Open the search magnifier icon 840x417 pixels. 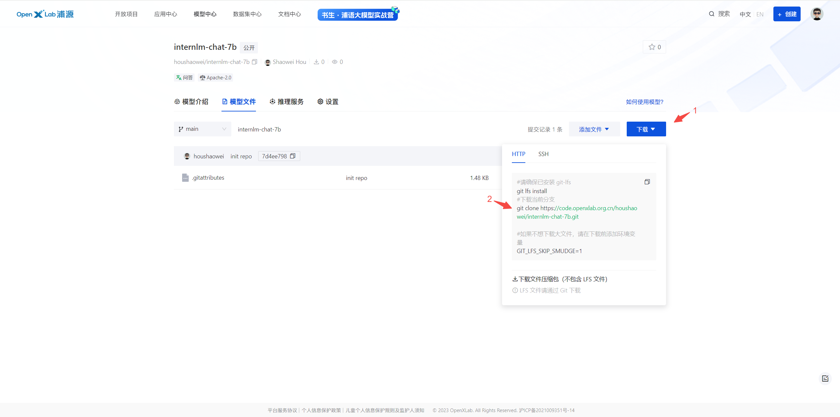pyautogui.click(x=711, y=14)
